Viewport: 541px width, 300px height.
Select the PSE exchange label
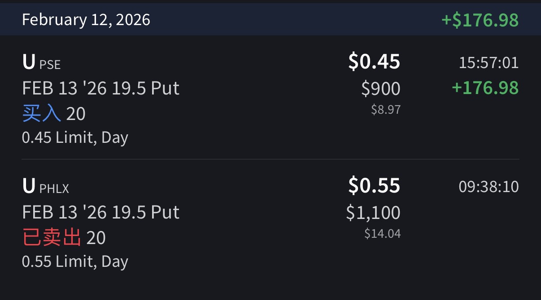[x=50, y=65]
